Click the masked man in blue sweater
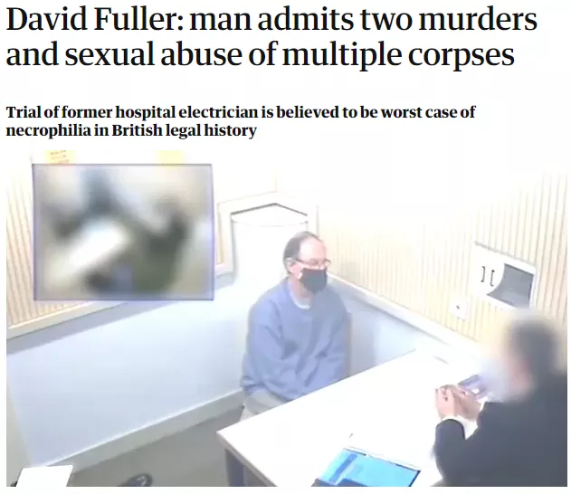 [x=295, y=324]
